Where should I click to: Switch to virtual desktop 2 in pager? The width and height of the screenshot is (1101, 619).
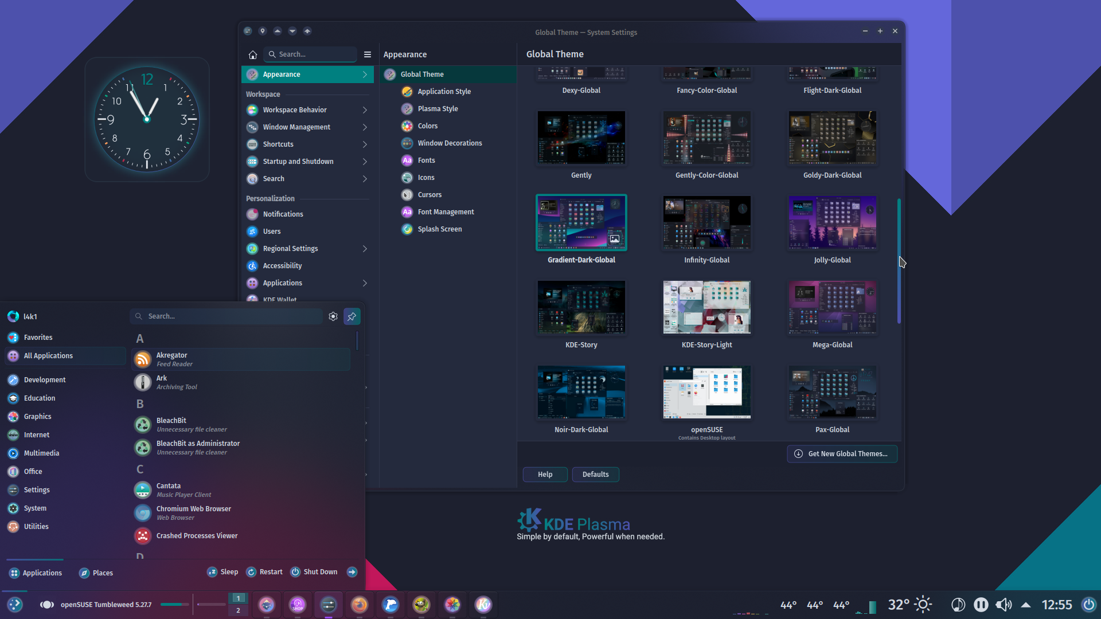point(238,610)
